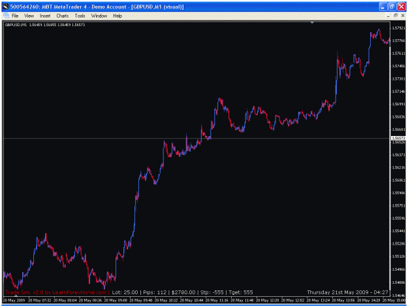Click the 'Stp: -555' readout
Screen dimensions: 408x306
coord(212,292)
